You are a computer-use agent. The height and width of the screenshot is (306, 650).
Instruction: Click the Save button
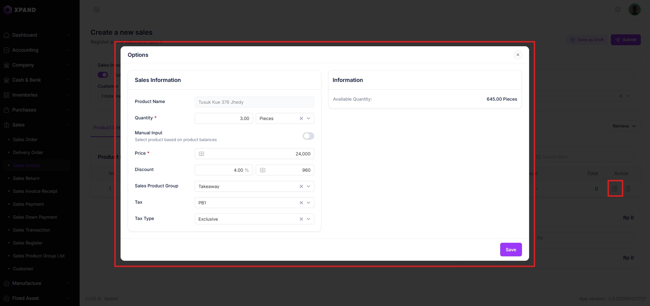click(511, 250)
